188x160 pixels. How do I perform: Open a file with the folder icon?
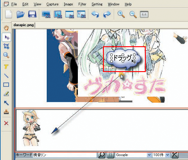tap(20, 14)
